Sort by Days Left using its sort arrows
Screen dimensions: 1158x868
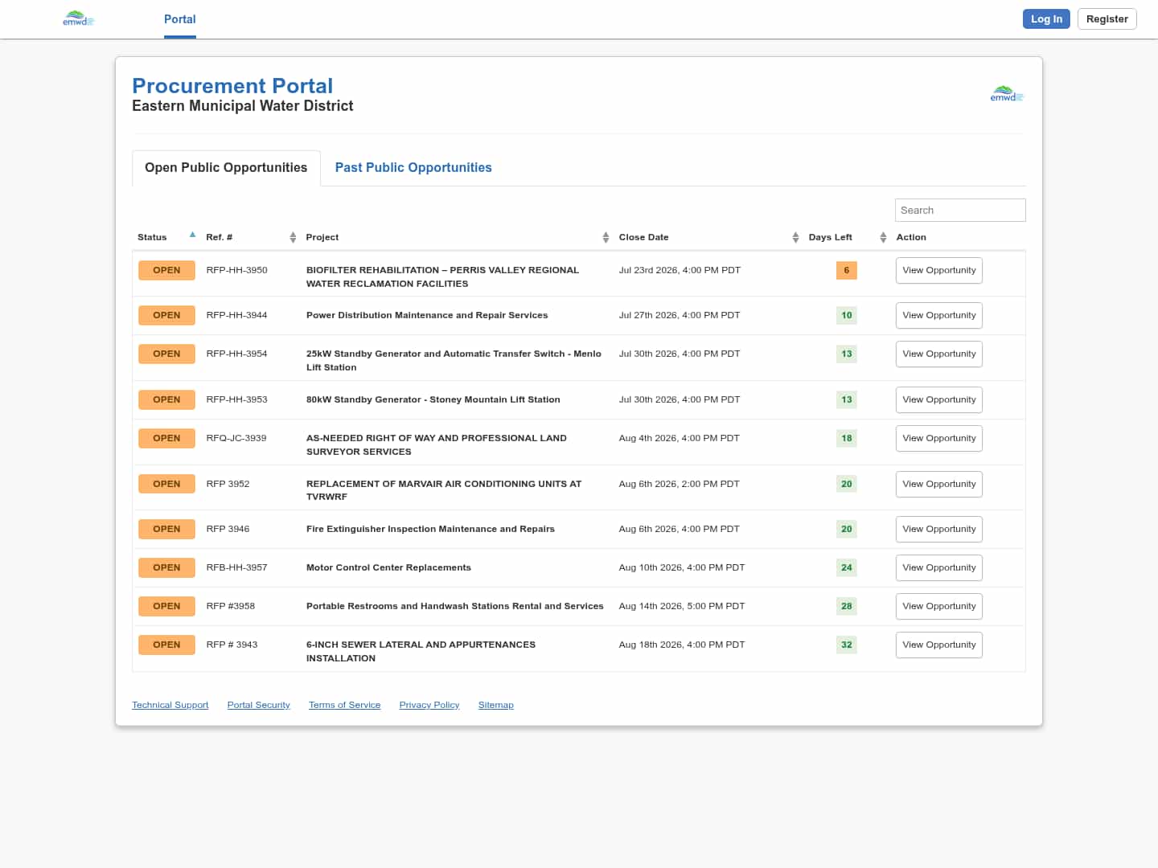coord(883,237)
